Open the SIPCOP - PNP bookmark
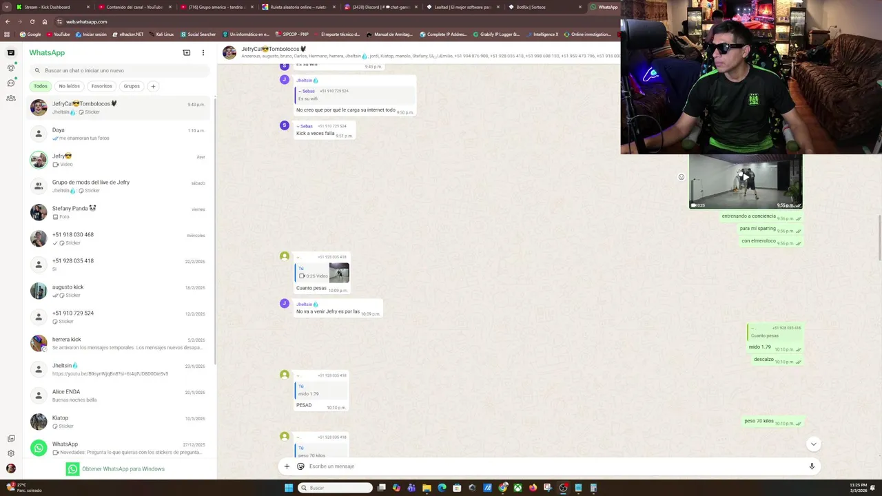 [291, 34]
